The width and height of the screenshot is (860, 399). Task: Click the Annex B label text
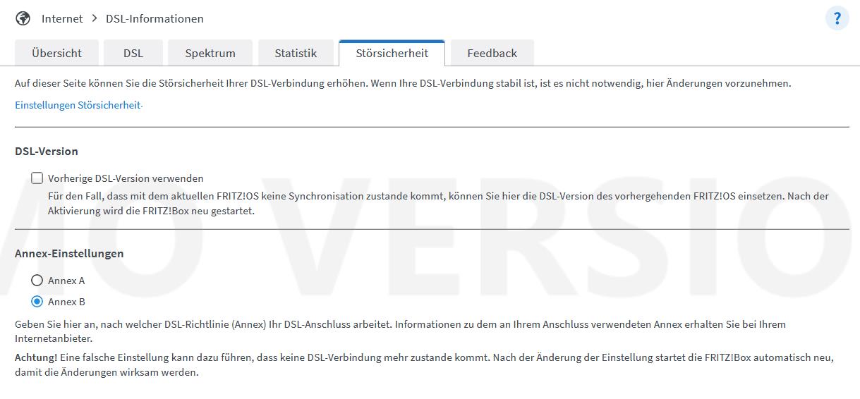click(66, 302)
